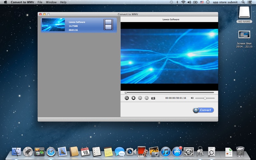Click the film strip format icon
This screenshot has width=256, height=160.
click(x=108, y=25)
